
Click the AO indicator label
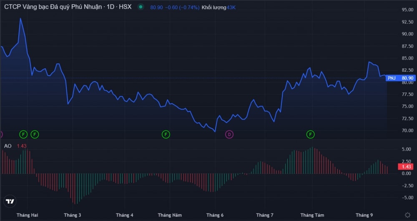8,146
